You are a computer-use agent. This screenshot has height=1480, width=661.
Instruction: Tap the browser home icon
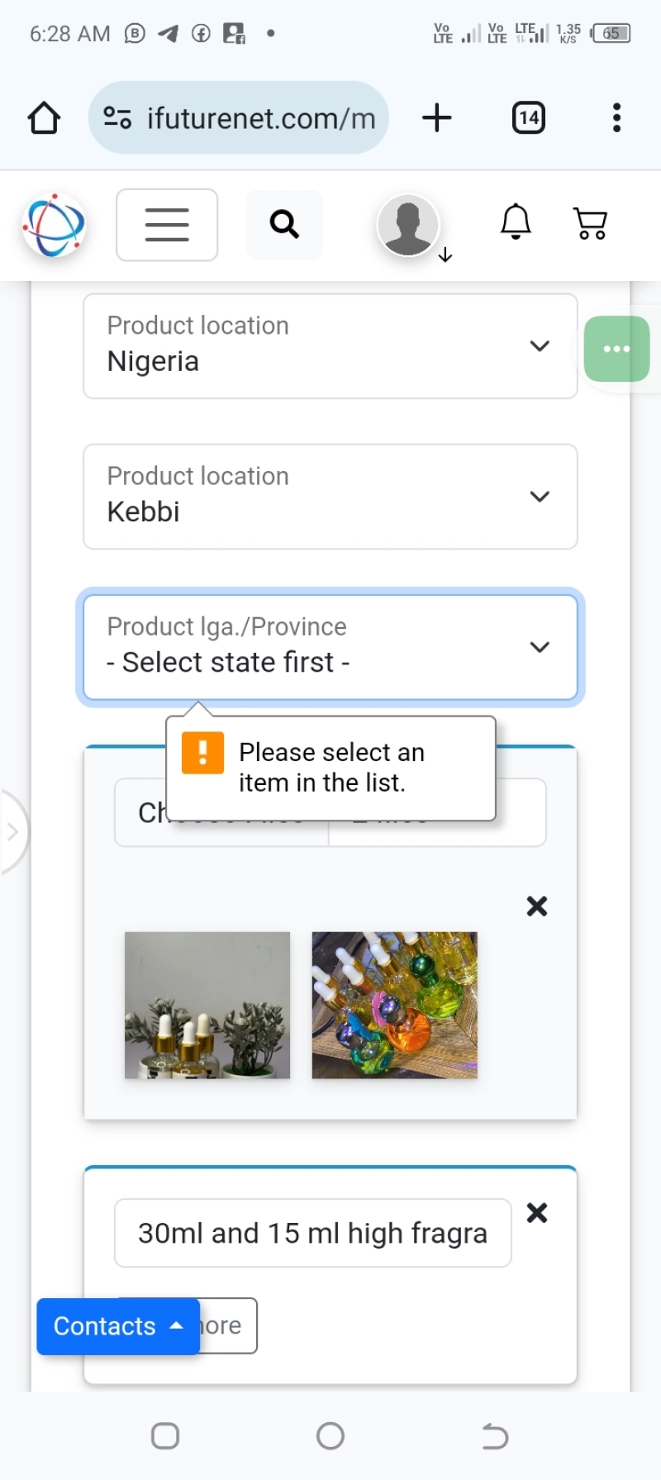coord(44,118)
